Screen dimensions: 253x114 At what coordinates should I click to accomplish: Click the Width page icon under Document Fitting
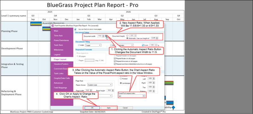[x=78, y=45]
